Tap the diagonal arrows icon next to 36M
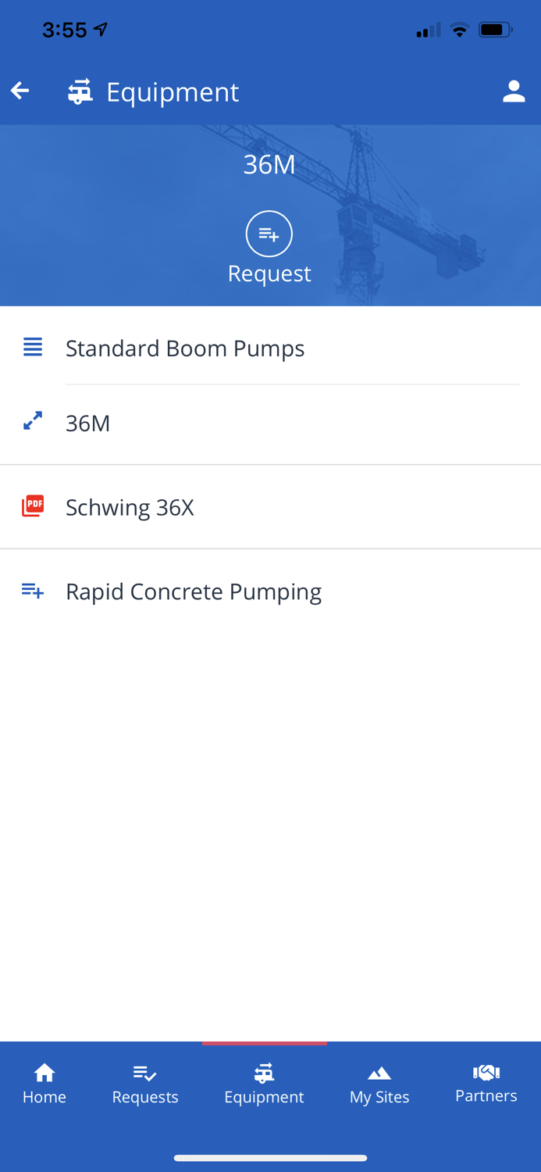The image size is (541, 1172). coord(32,421)
